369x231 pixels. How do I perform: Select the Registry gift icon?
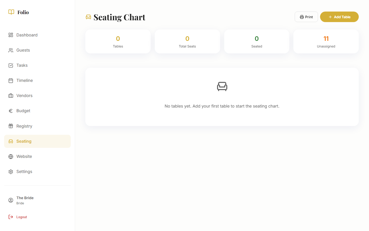point(11,126)
